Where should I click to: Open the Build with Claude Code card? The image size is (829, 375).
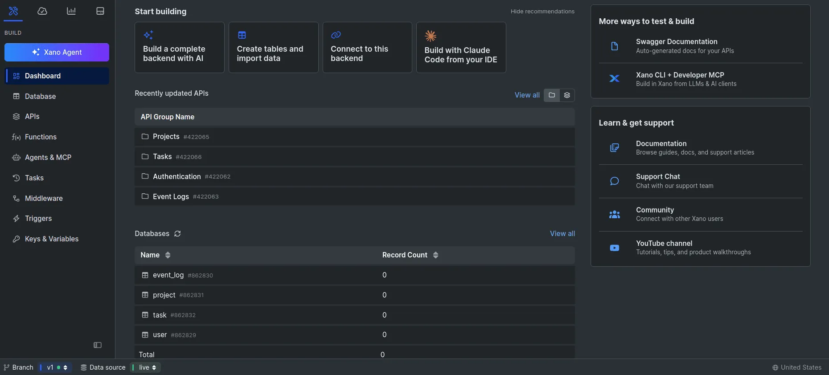[461, 48]
